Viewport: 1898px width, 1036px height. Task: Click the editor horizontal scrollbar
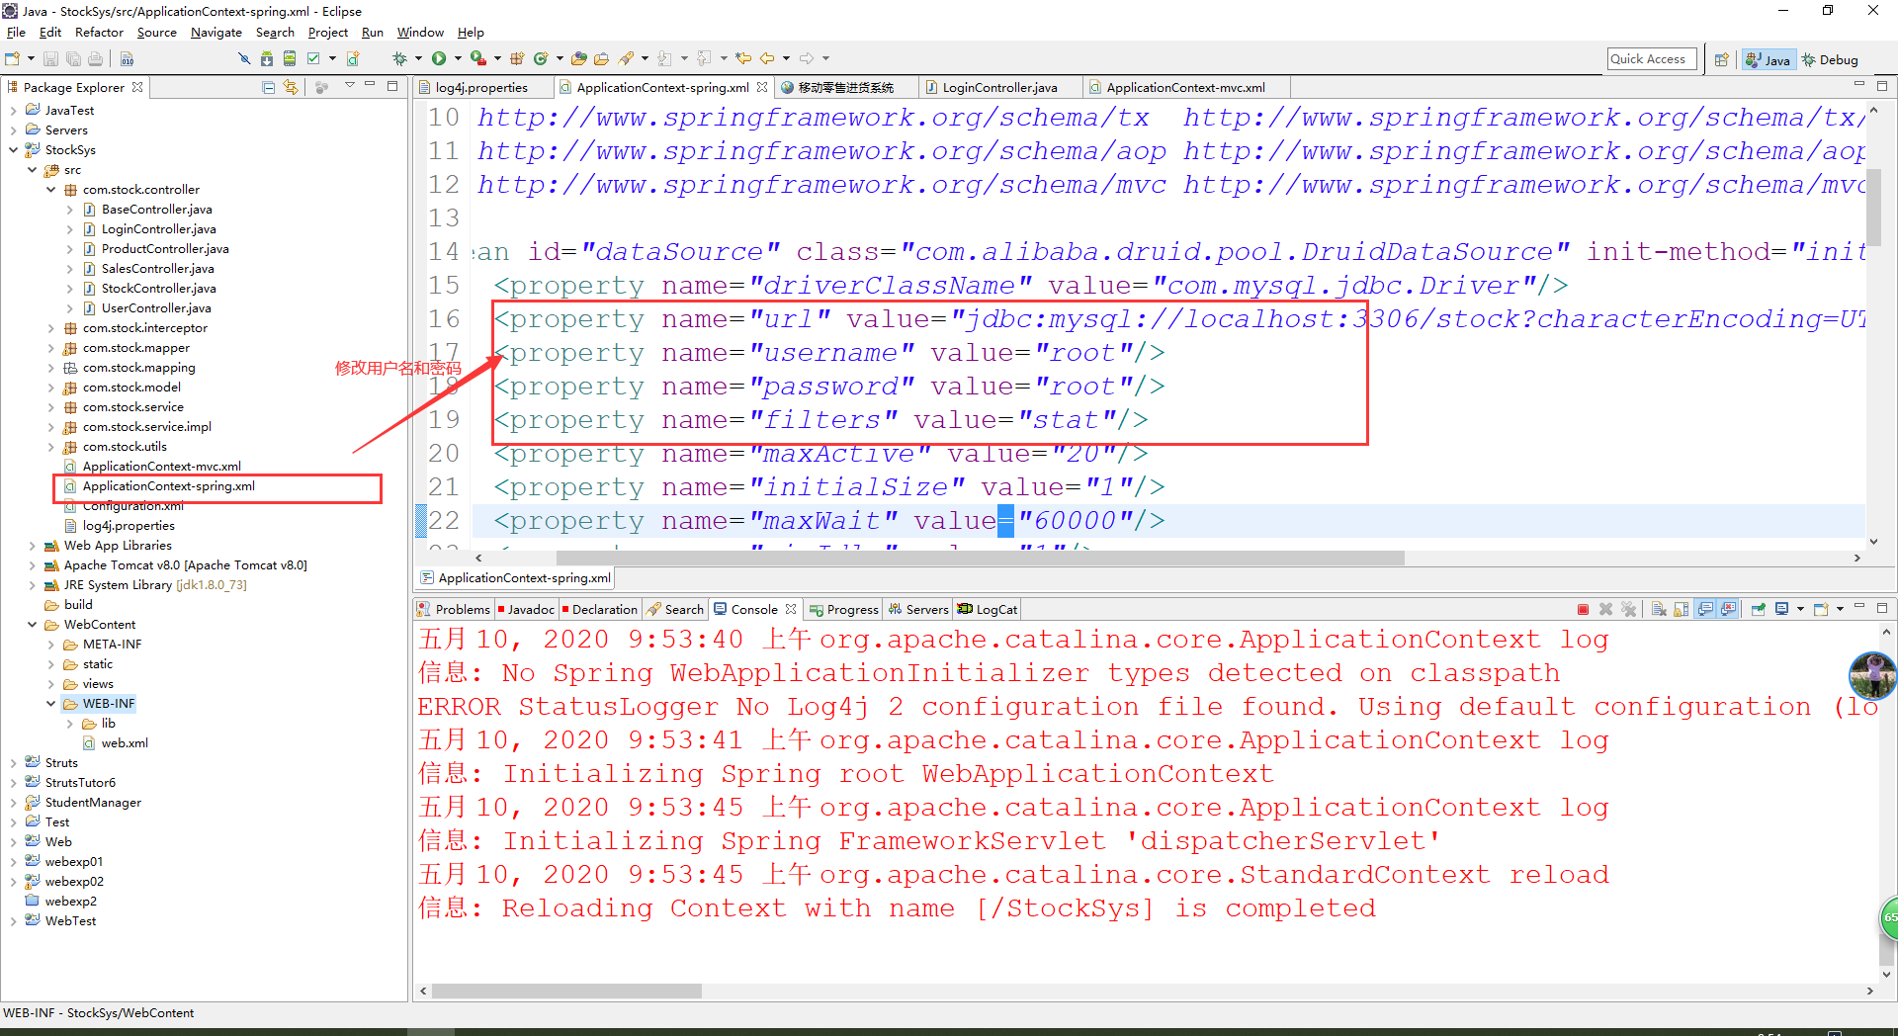[979, 559]
